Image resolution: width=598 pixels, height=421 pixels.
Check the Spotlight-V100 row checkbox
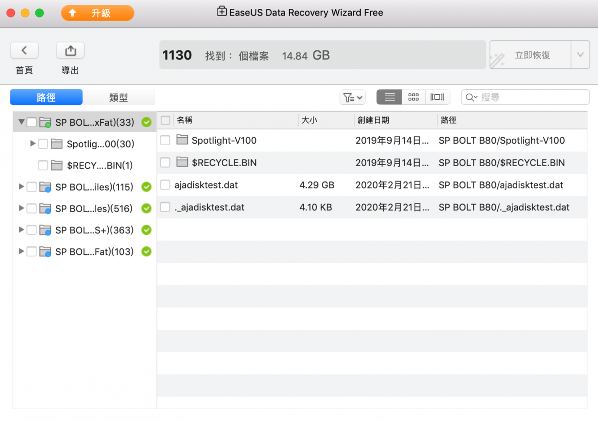click(165, 141)
